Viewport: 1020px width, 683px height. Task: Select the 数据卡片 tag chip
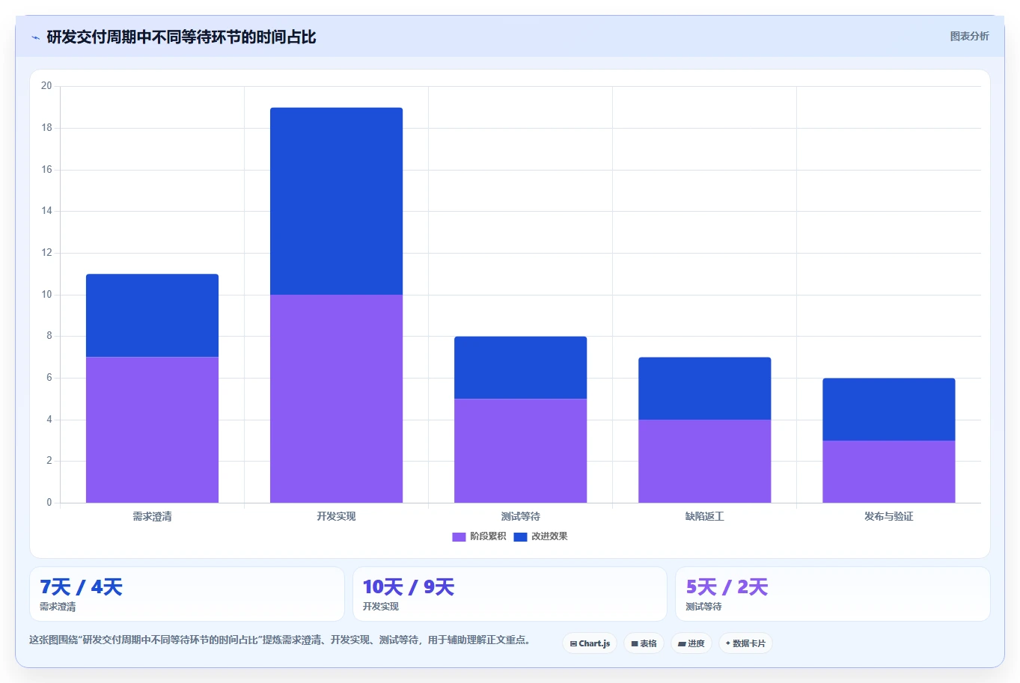pyautogui.click(x=745, y=643)
